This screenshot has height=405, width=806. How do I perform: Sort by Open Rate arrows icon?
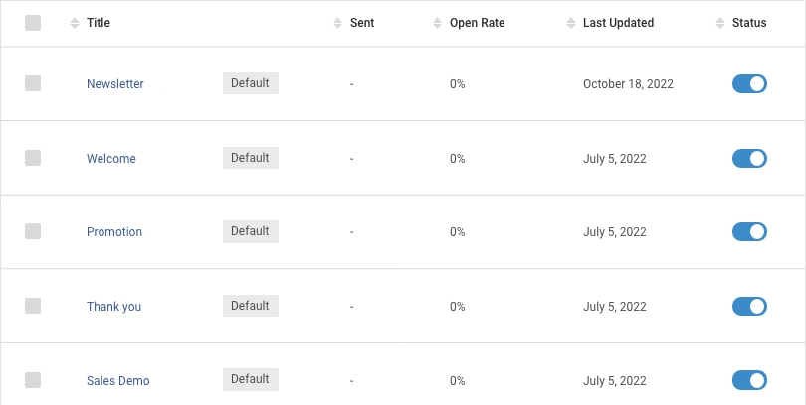[438, 23]
